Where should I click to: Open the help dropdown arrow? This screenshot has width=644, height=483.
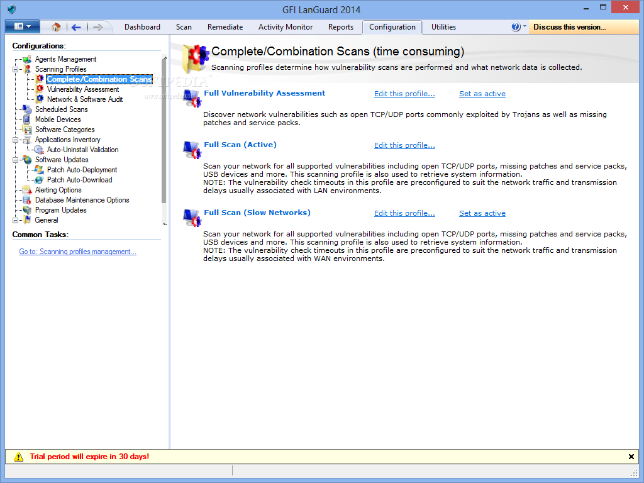tap(525, 26)
